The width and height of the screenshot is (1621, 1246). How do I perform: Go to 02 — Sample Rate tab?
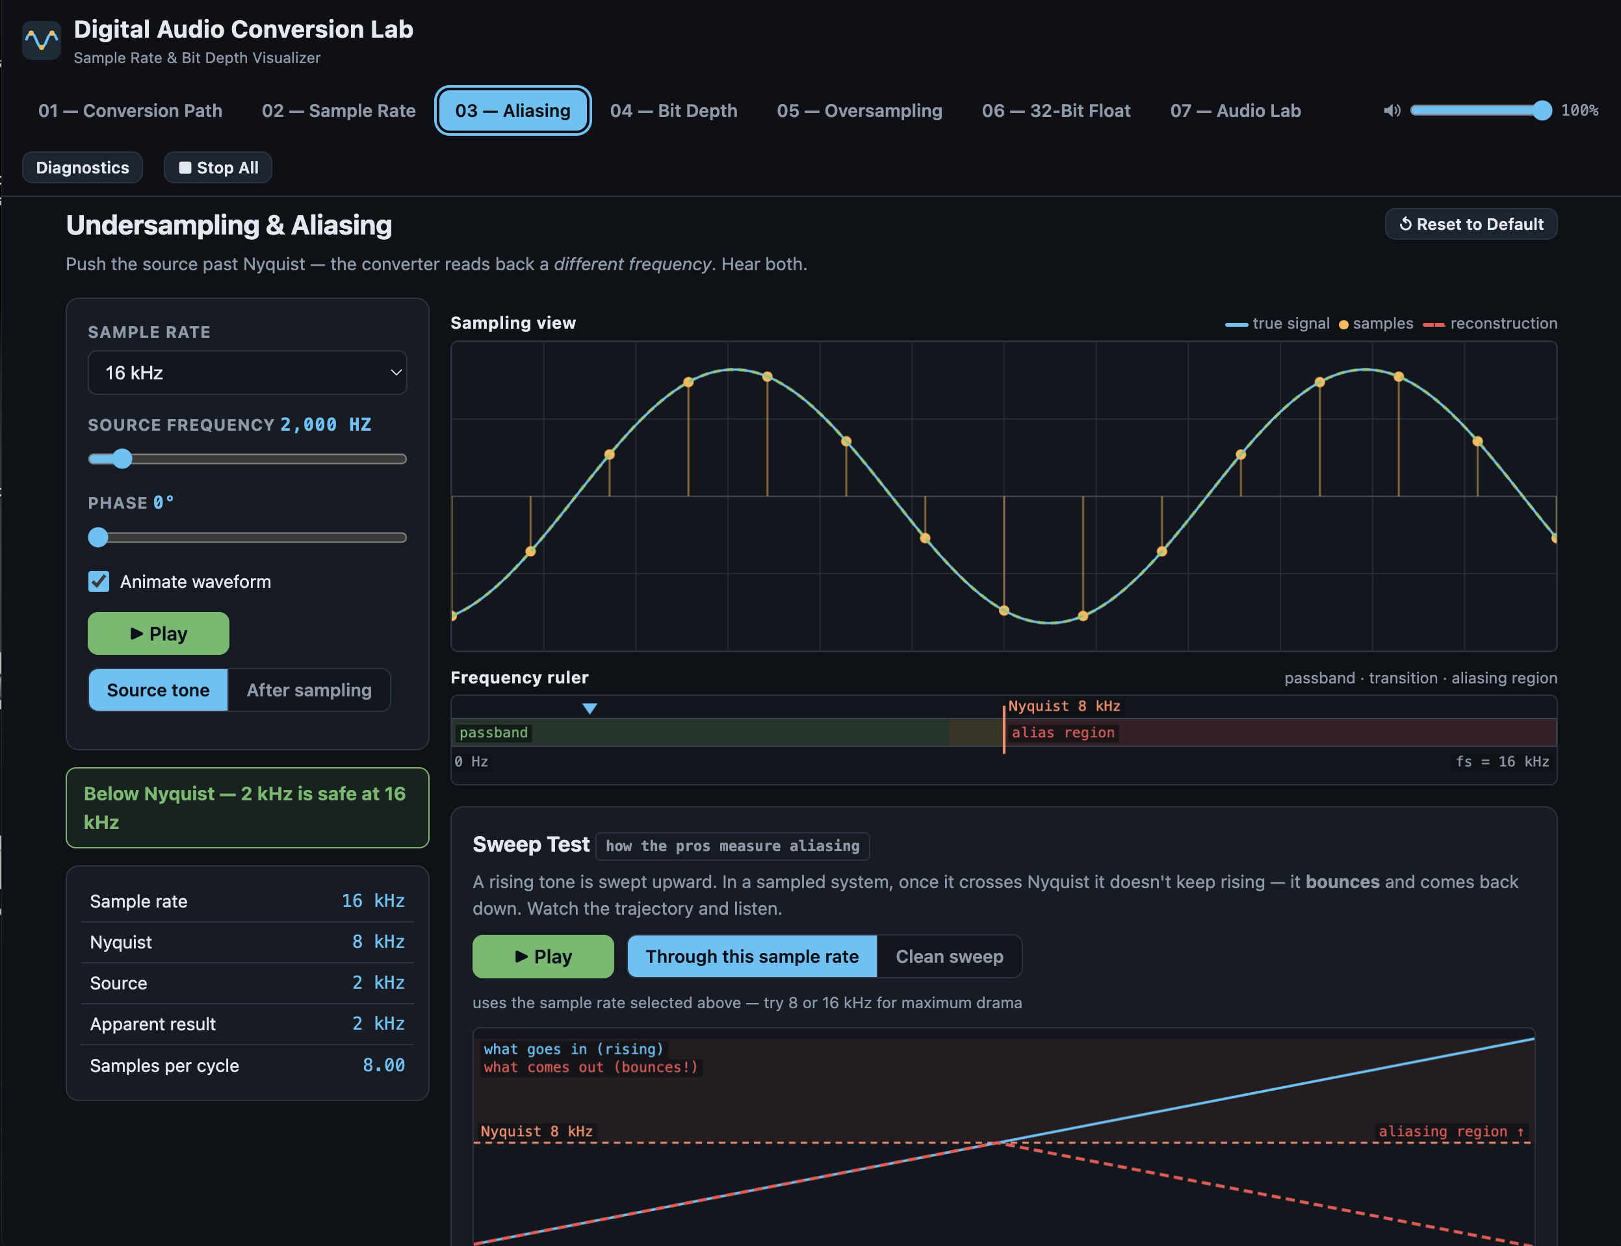pos(338,110)
